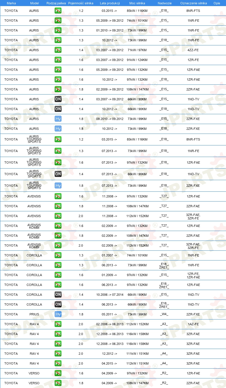Select petrol icon in AURIS 1.8 2ZR-FAE row
Image resolution: width=226 pixels, height=388 pixels.
(x=58, y=89)
